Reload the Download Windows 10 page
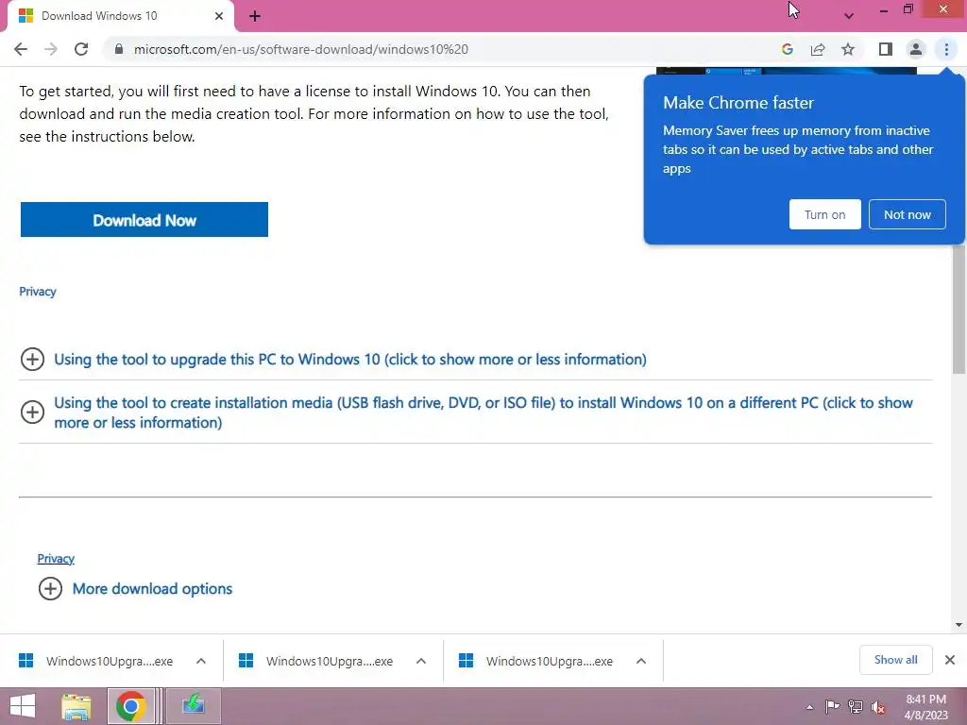 (81, 49)
